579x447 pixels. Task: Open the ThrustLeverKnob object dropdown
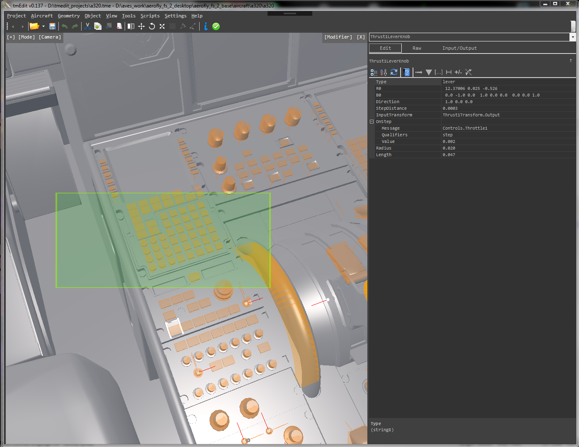(x=573, y=37)
